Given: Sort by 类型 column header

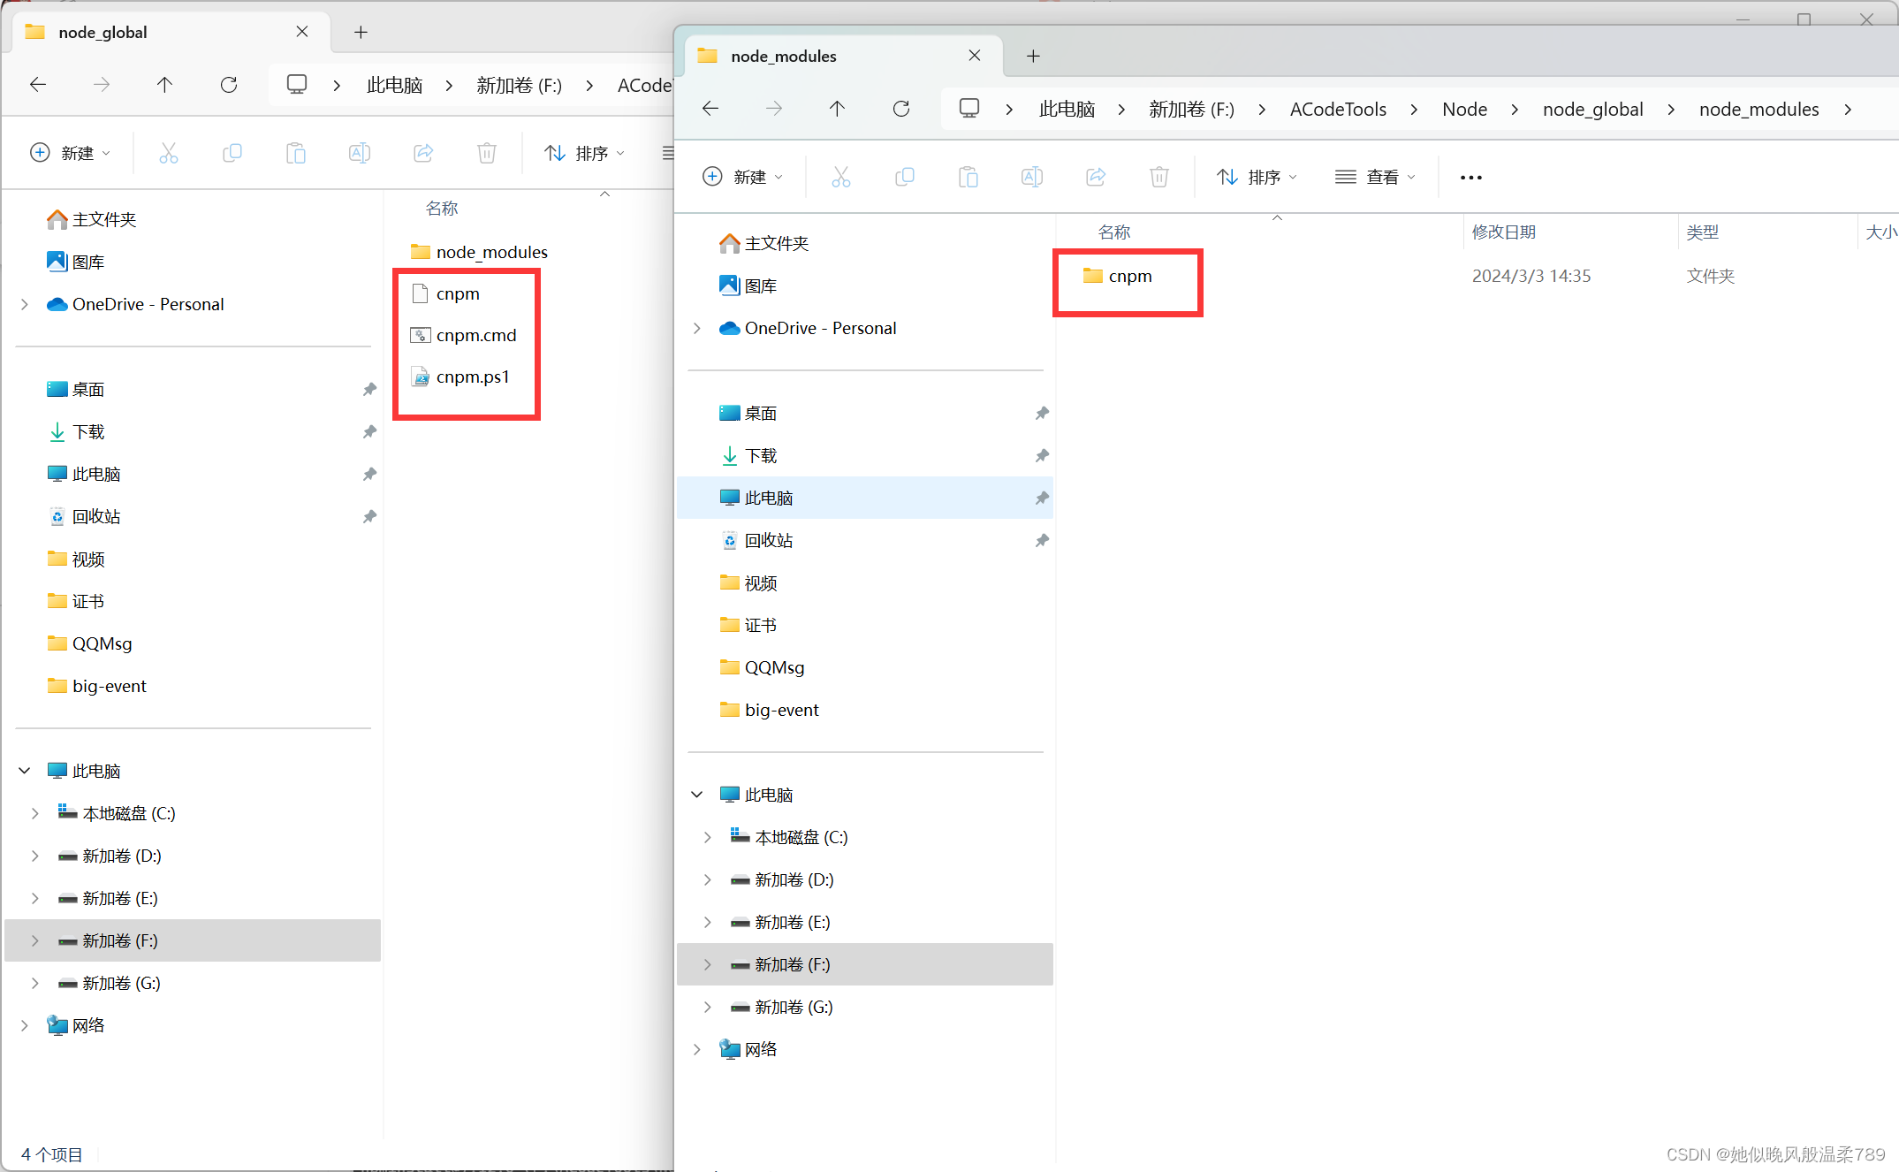Looking at the screenshot, I should pyautogui.click(x=1702, y=232).
